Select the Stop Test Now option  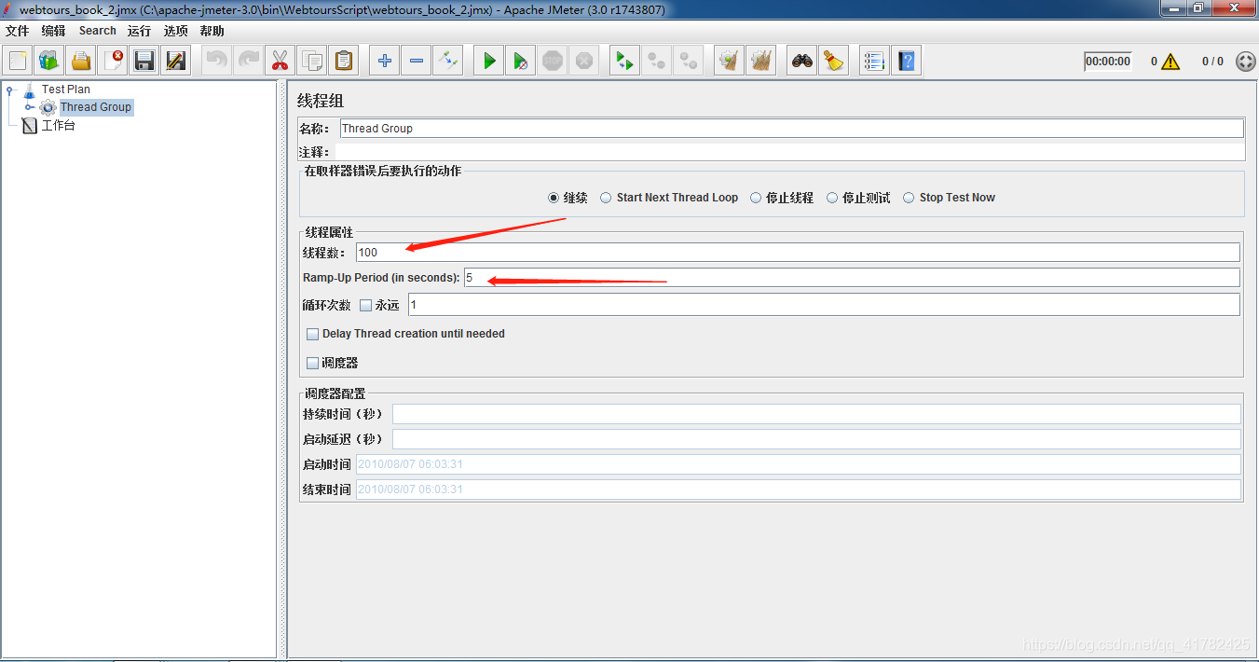click(x=909, y=198)
